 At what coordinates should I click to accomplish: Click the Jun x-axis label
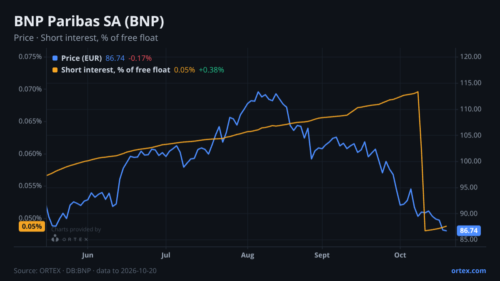88,255
